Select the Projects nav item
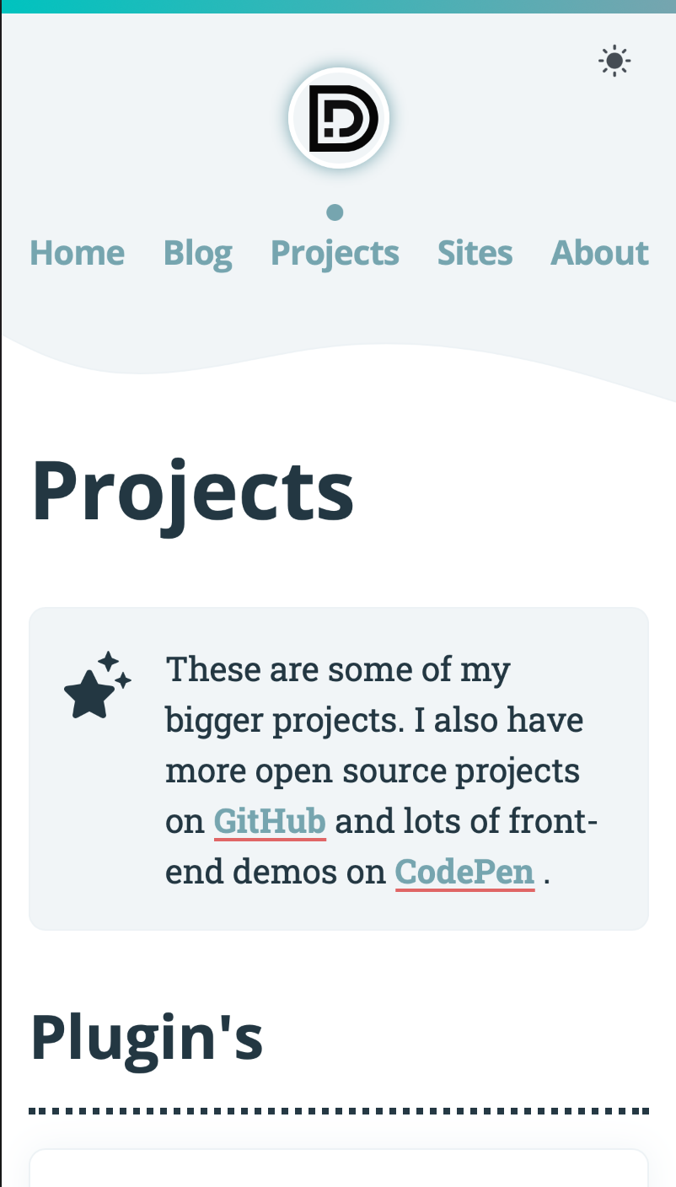Viewport: 676px width, 1187px height. click(x=335, y=253)
